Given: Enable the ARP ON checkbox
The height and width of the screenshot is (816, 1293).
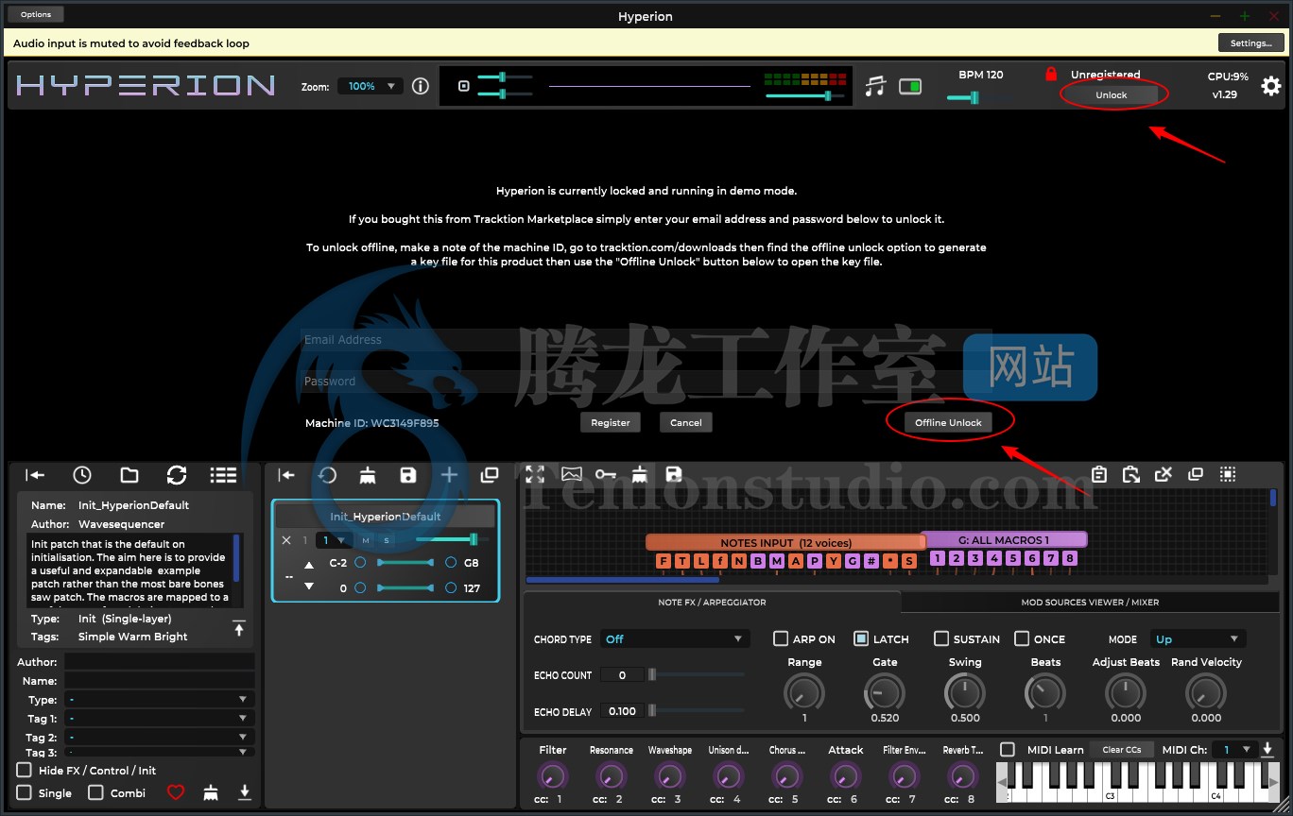Looking at the screenshot, I should pos(781,639).
